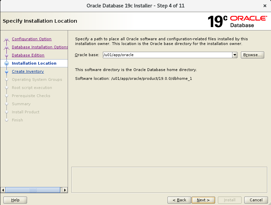Click the Next > button
The height and width of the screenshot is (205, 271).
point(203,200)
